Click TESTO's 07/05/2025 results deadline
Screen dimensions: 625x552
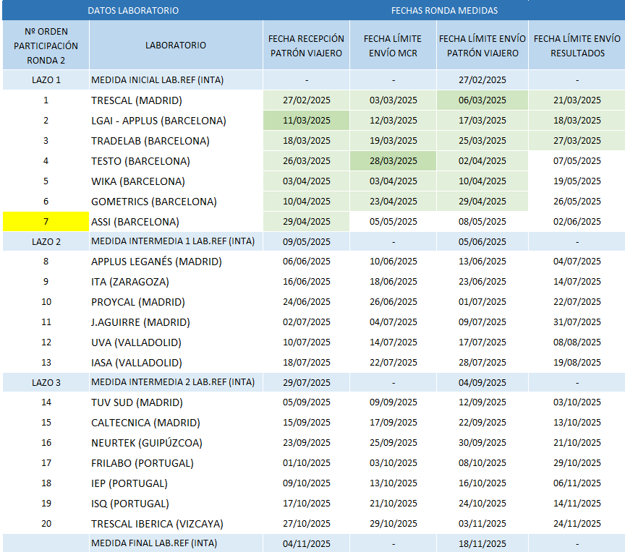(x=577, y=161)
